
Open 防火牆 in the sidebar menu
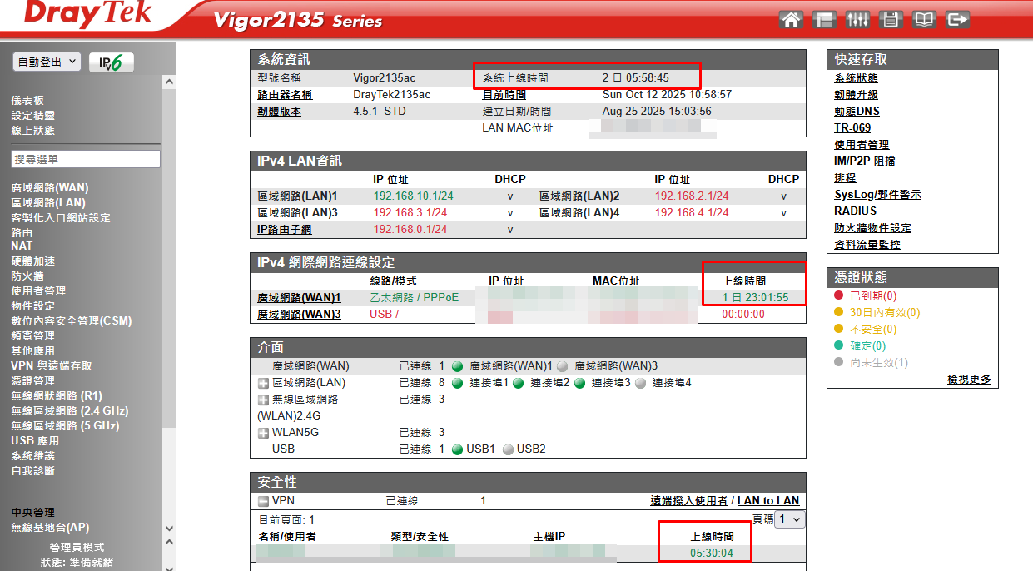(x=27, y=276)
